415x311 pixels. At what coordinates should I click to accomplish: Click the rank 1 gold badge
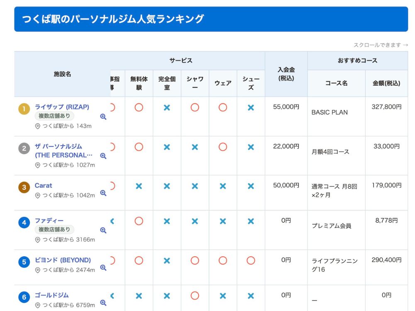(x=24, y=109)
